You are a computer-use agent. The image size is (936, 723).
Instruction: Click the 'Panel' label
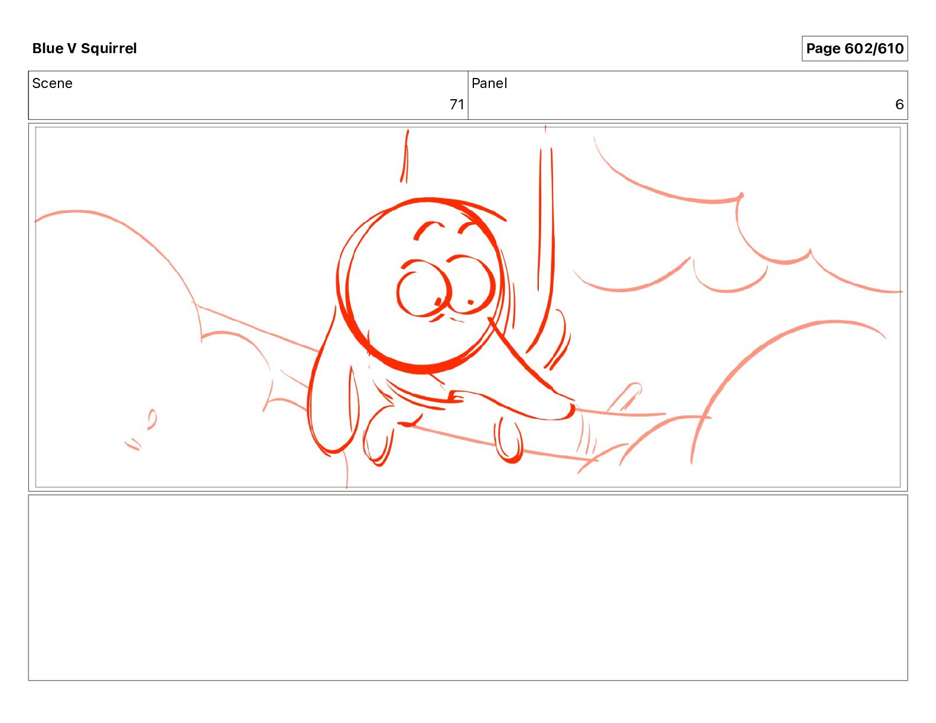pyautogui.click(x=489, y=83)
